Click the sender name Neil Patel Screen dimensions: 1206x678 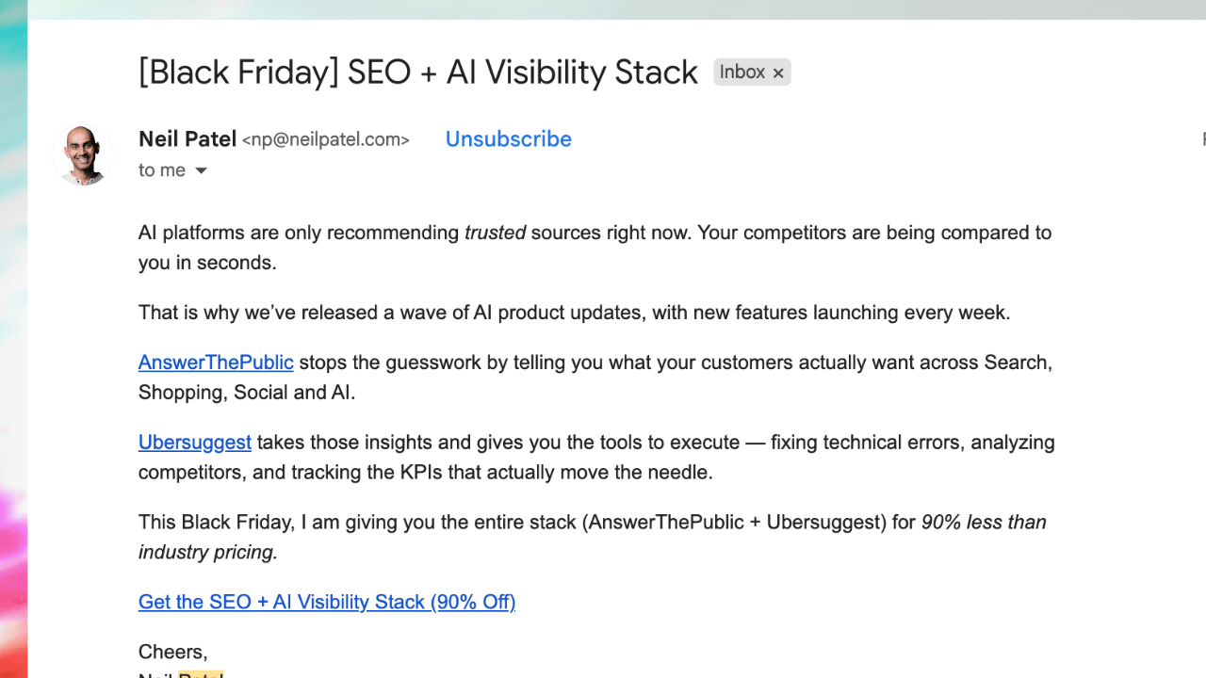pos(187,139)
